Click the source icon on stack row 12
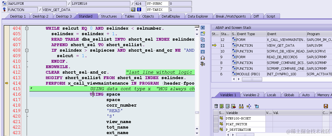 (234, 40)
